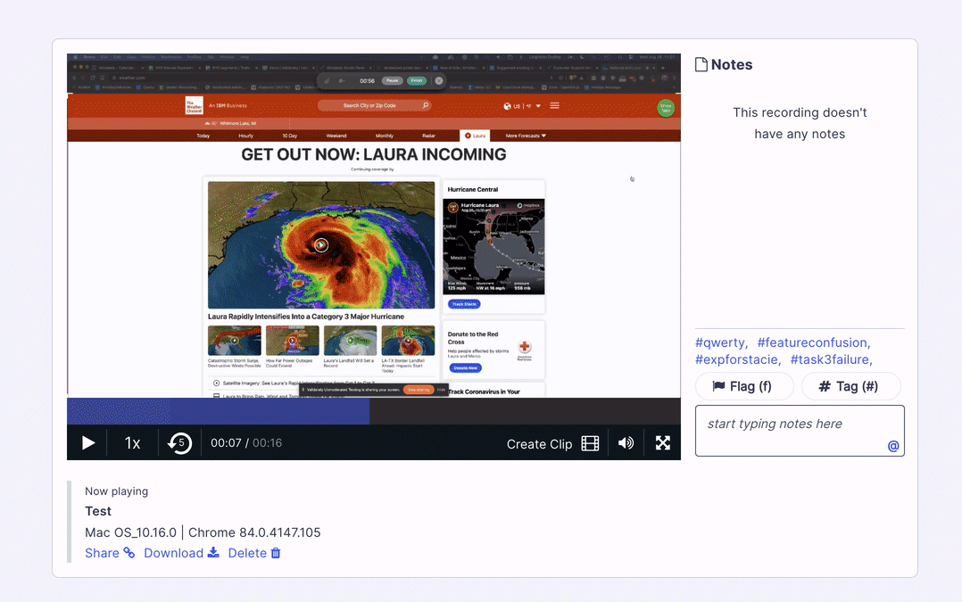The image size is (962, 602).
Task: Click the Pause button in recorder bar
Action: point(392,80)
